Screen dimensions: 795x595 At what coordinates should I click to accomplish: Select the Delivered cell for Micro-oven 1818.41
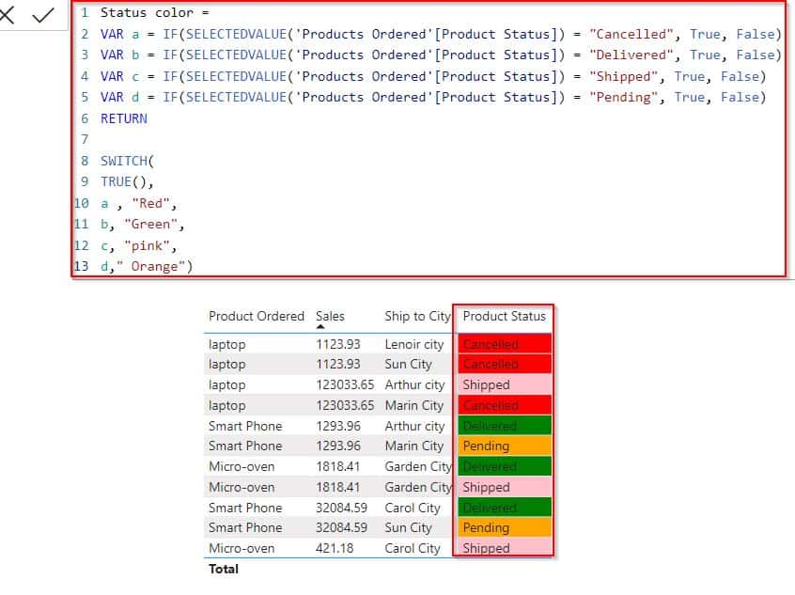(505, 466)
